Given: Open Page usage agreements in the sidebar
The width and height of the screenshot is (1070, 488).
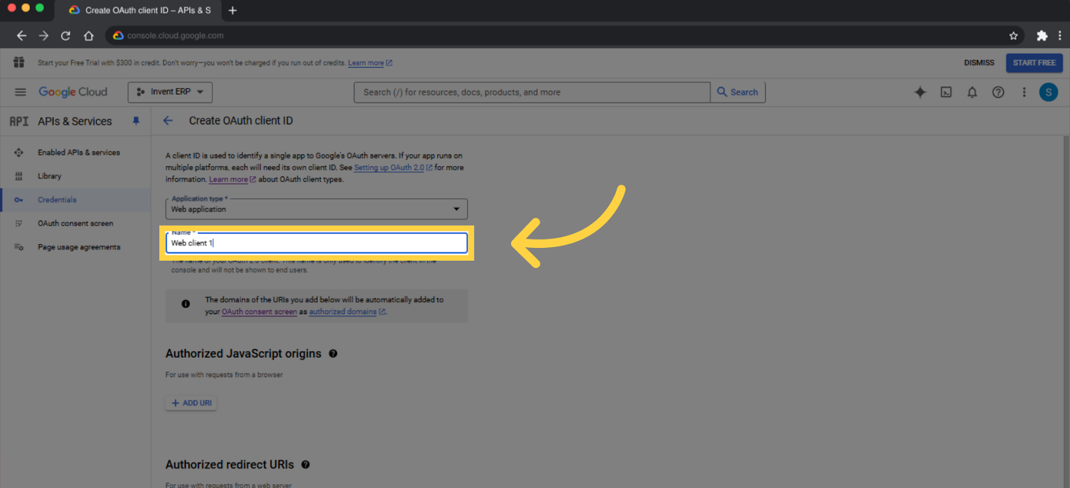Looking at the screenshot, I should (79, 247).
